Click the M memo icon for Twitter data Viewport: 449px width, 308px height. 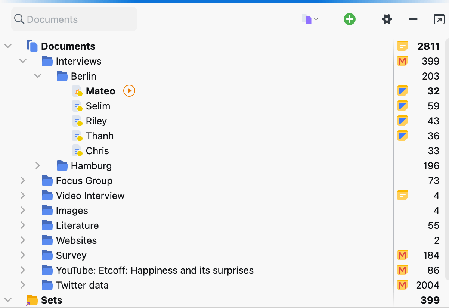(402, 285)
